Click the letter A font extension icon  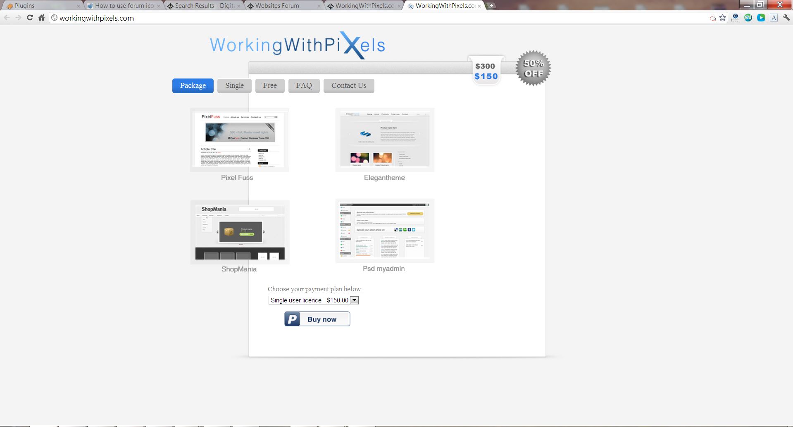(x=774, y=18)
